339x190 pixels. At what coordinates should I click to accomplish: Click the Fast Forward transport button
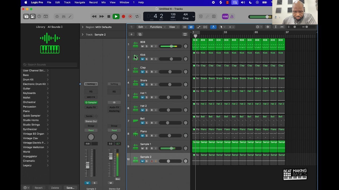click(x=101, y=16)
